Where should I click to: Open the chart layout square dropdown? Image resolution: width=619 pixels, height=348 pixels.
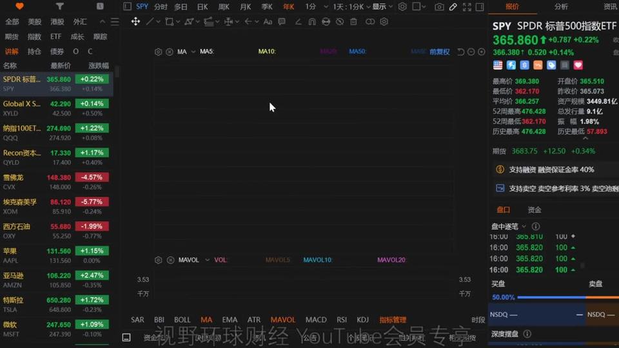click(419, 6)
